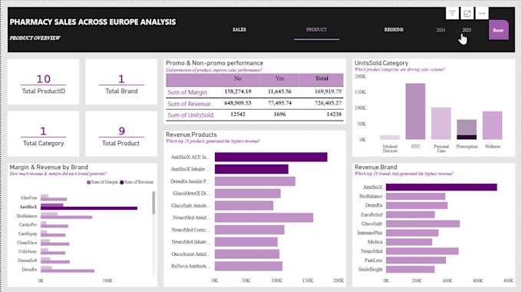Click the Total Category card
The height and width of the screenshot is (292, 522).
click(x=43, y=134)
